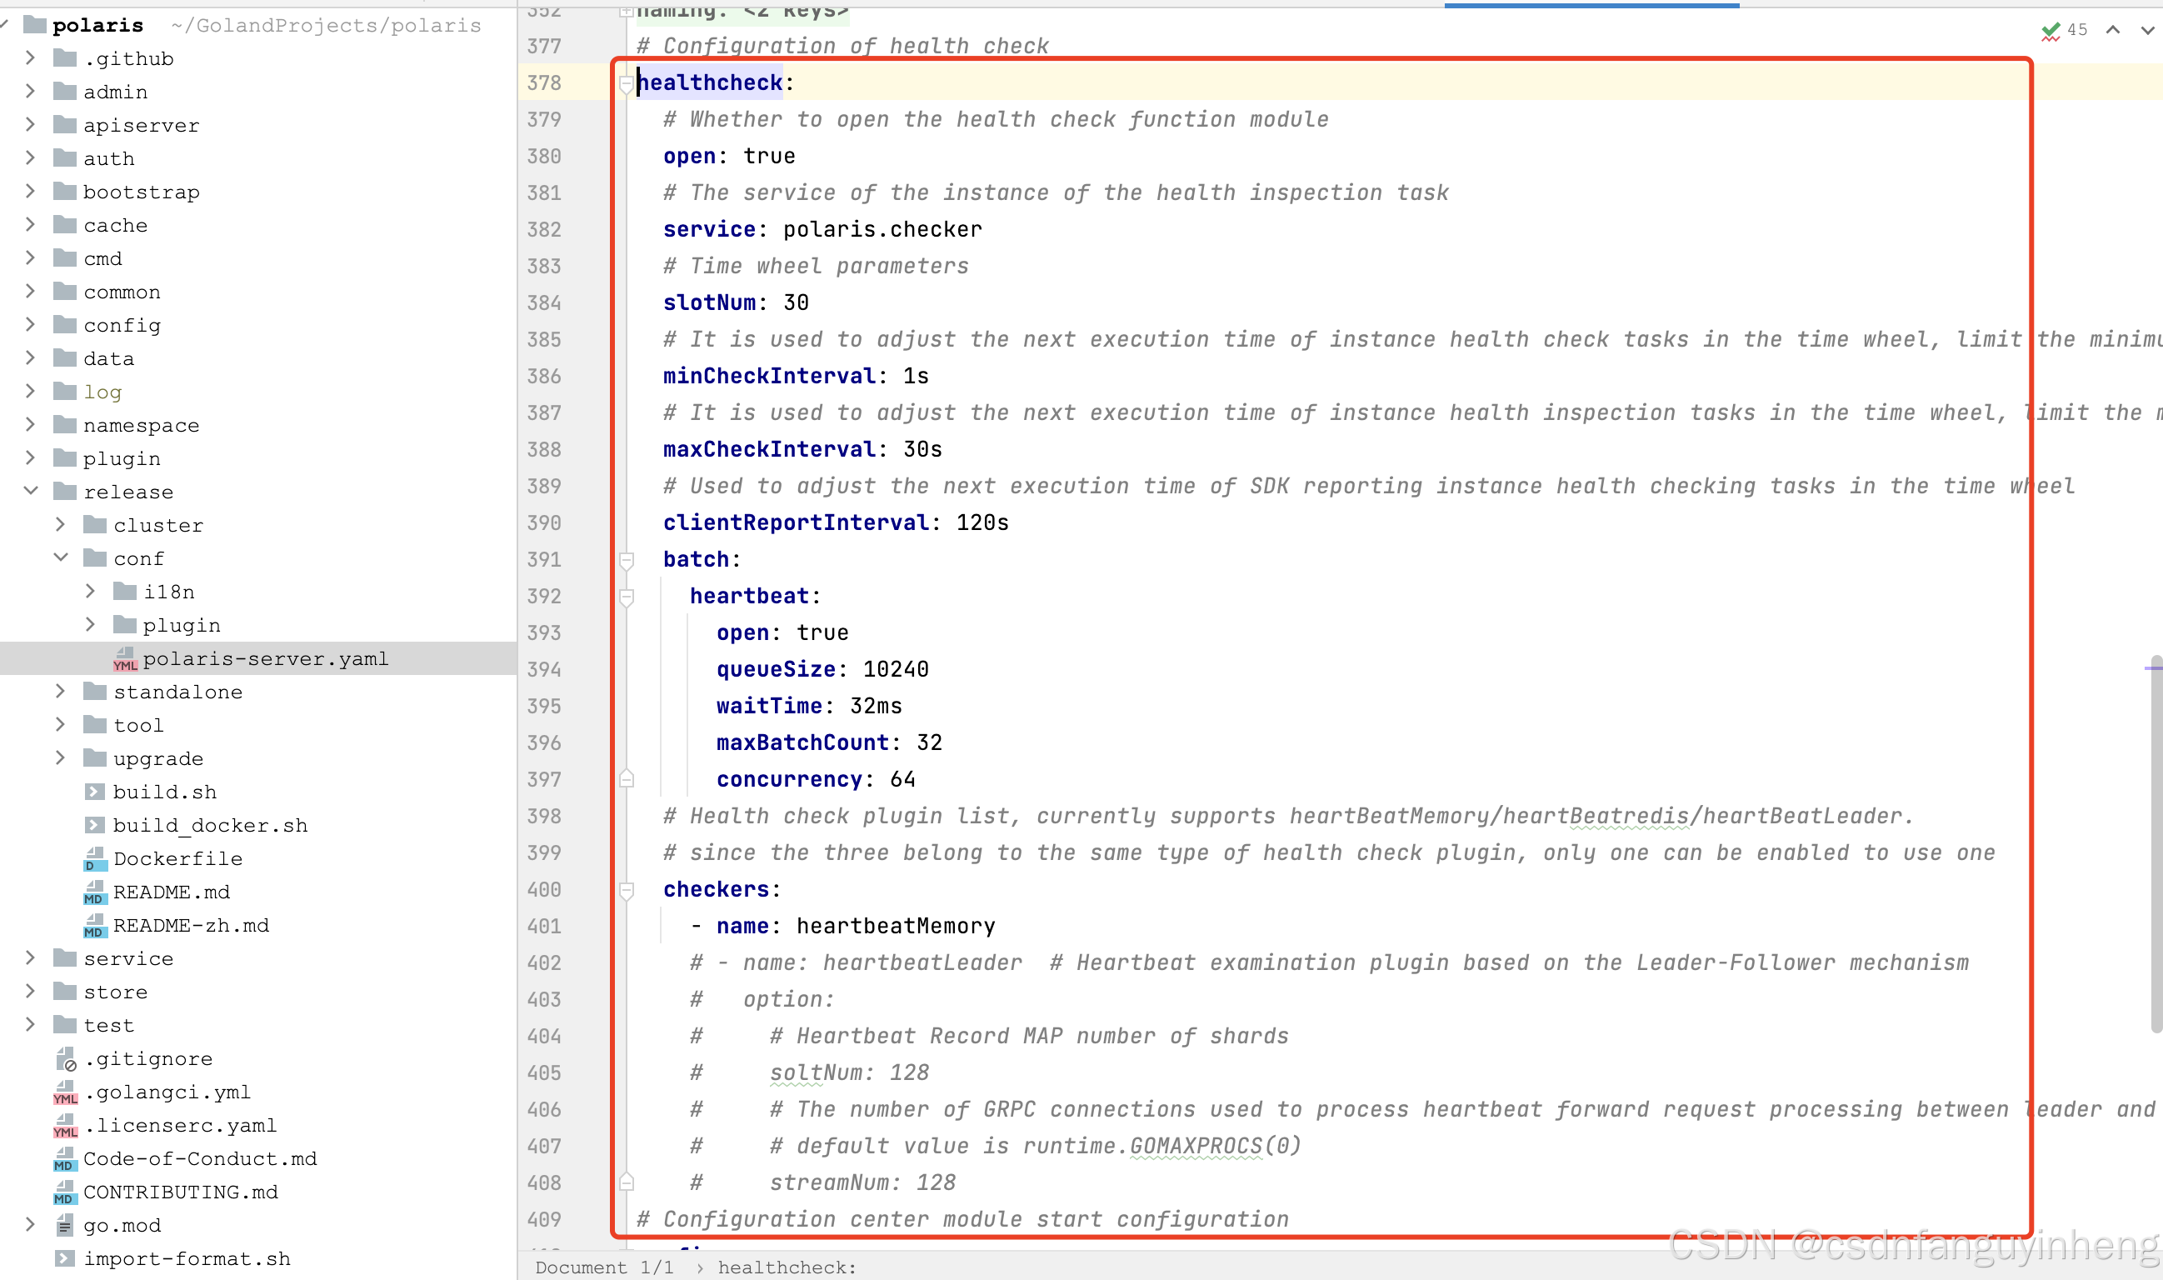Go to previous highlighted problem arrow
2163x1280 pixels.
[2112, 30]
